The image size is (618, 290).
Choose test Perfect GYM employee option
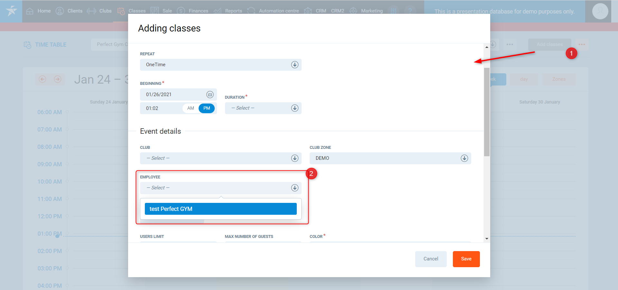pos(220,209)
